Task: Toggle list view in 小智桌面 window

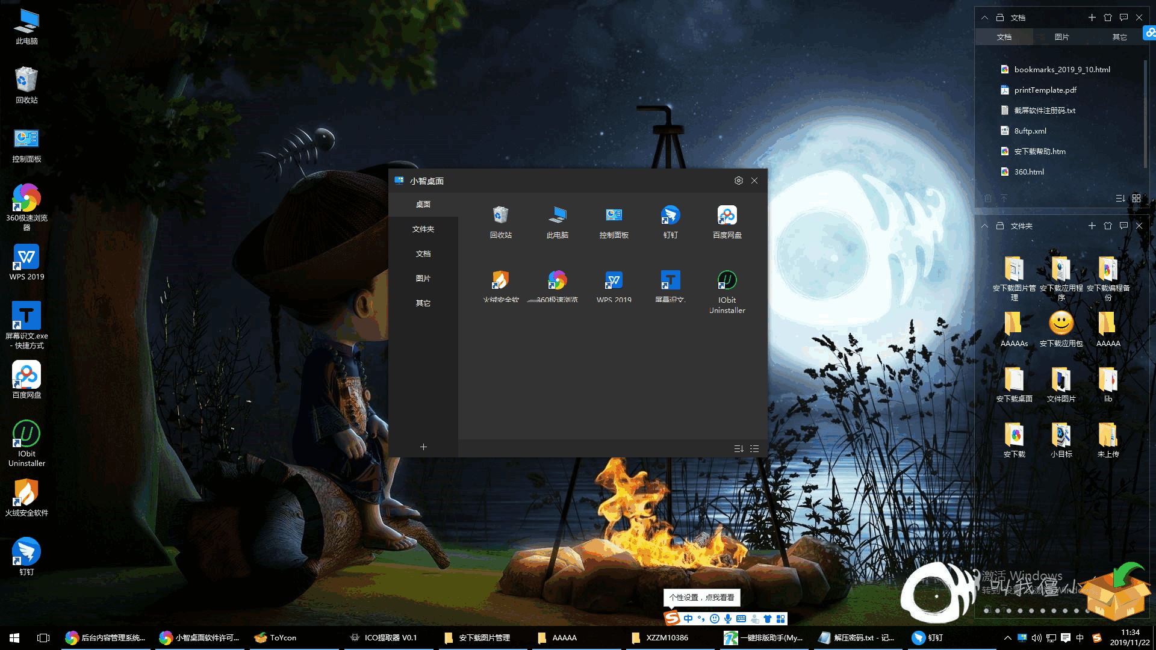Action: pos(754,448)
